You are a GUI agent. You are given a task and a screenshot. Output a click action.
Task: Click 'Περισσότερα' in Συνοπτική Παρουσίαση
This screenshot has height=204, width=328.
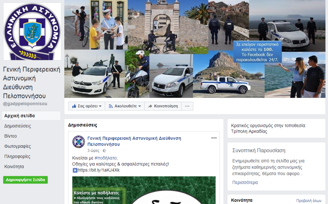(245, 183)
